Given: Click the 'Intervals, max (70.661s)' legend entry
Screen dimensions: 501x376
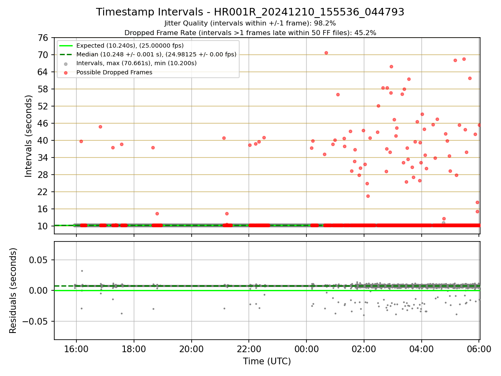Looking at the screenshot, I should point(136,63).
